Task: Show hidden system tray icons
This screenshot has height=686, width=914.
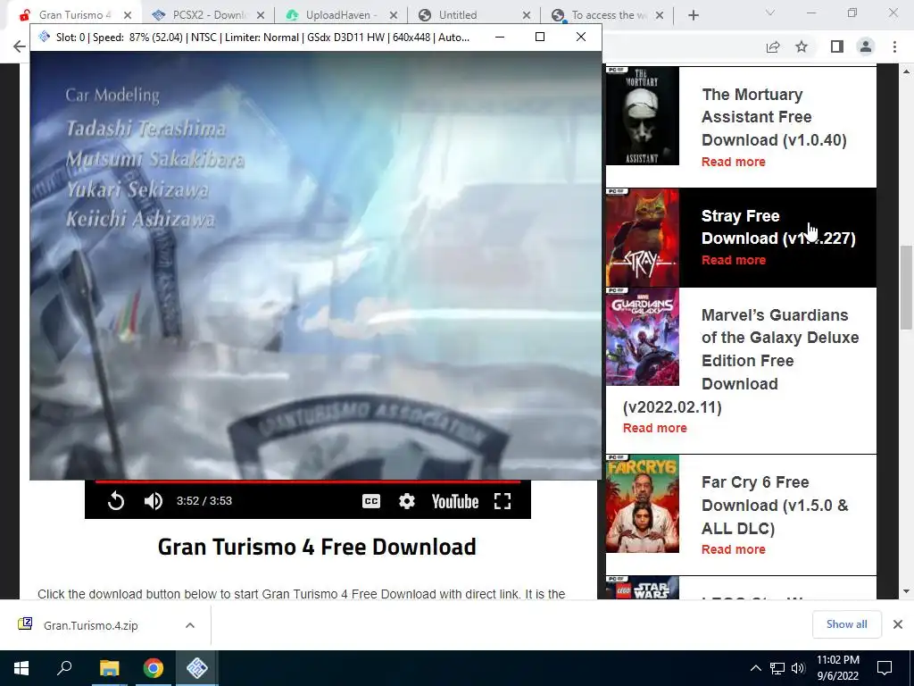Action: click(x=755, y=668)
